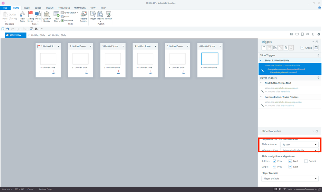The width and height of the screenshot is (322, 192).
Task: Click the Duplicate slide button
Action: pos(68,20)
